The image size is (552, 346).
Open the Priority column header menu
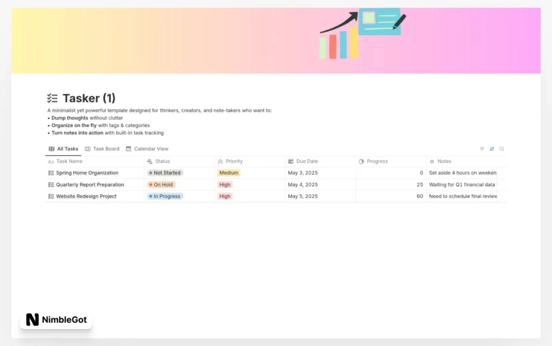tap(250, 161)
